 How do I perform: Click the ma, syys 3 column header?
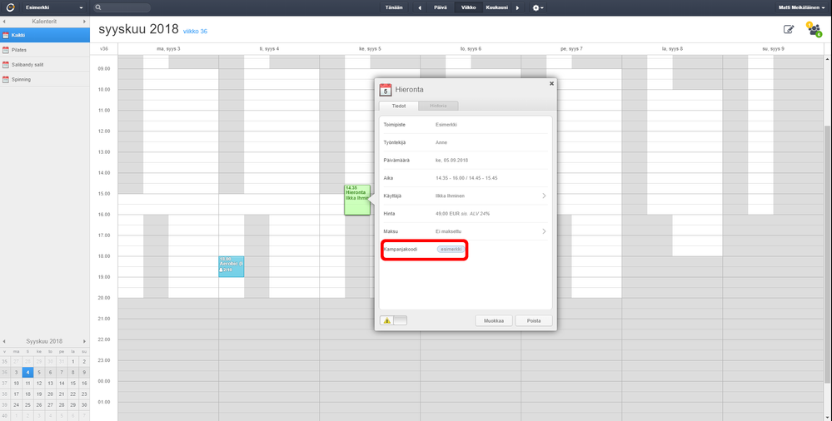point(167,49)
